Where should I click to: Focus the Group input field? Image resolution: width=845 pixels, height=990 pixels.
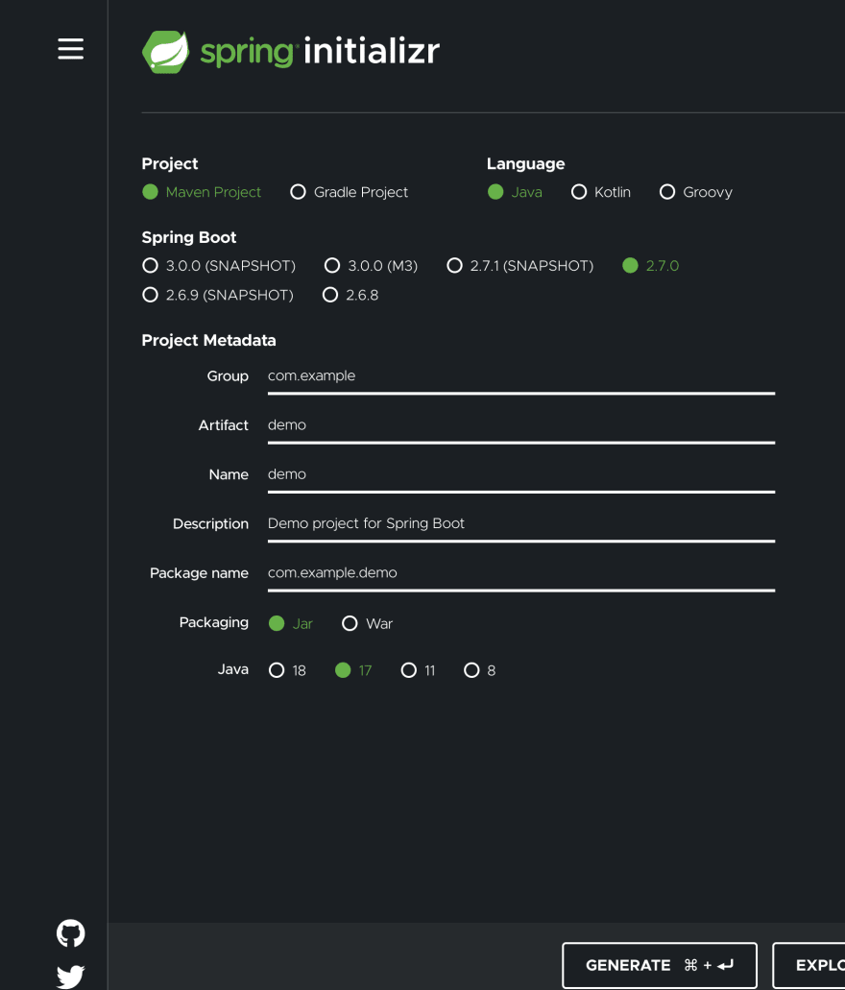521,377
